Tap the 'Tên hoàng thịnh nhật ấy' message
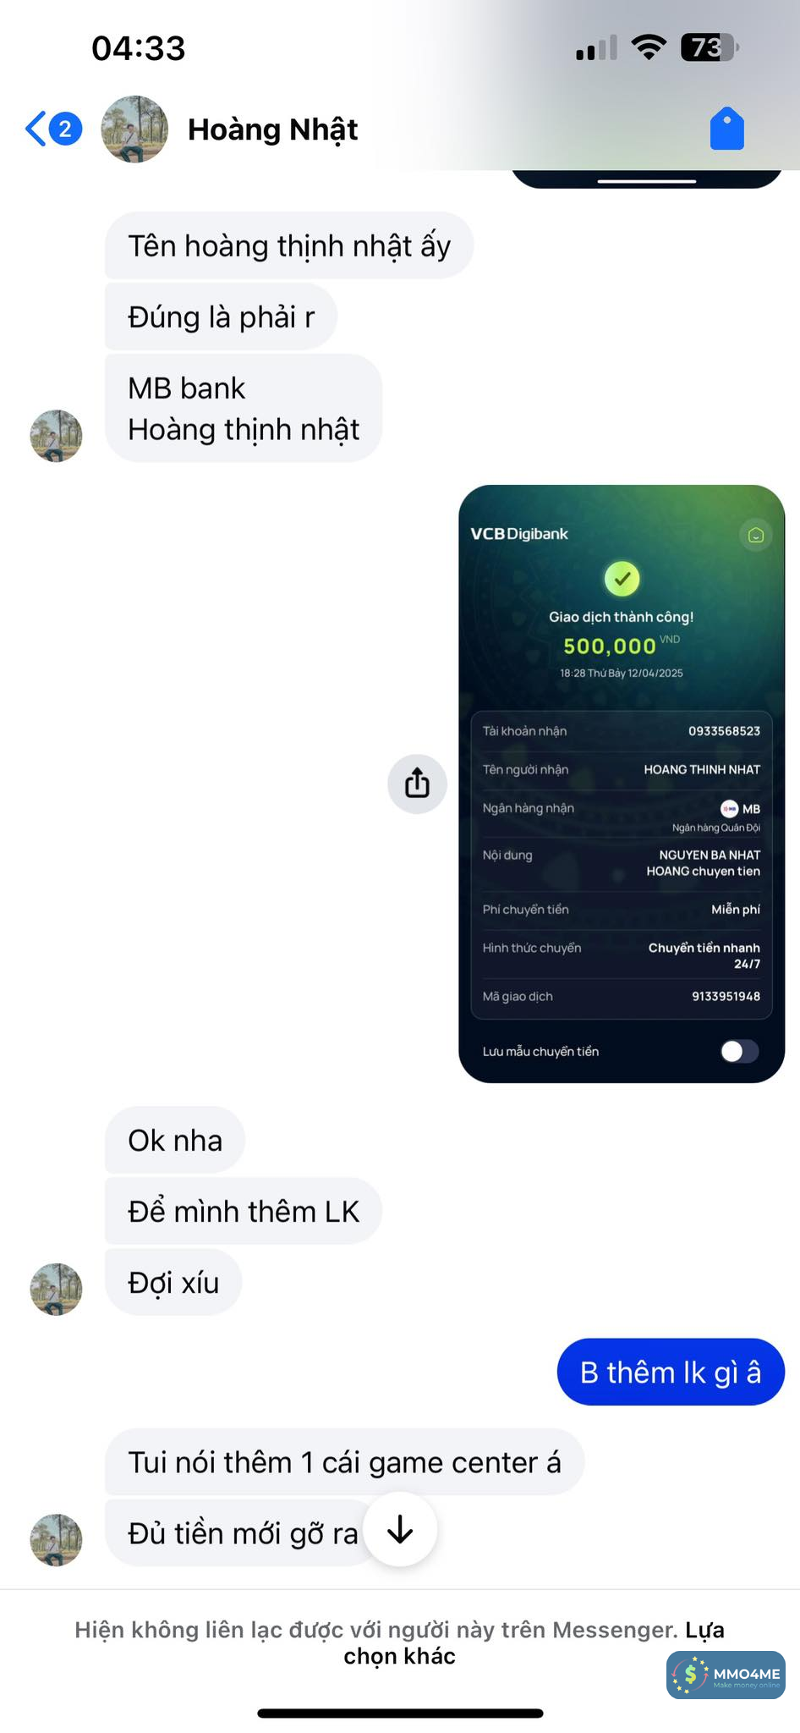This screenshot has width=800, height=1733. (x=289, y=245)
